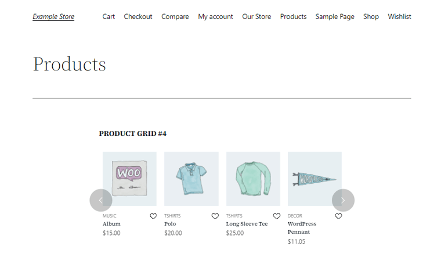This screenshot has height=257, width=441.
Task: Open the Compare menu link
Action: pos(175,17)
